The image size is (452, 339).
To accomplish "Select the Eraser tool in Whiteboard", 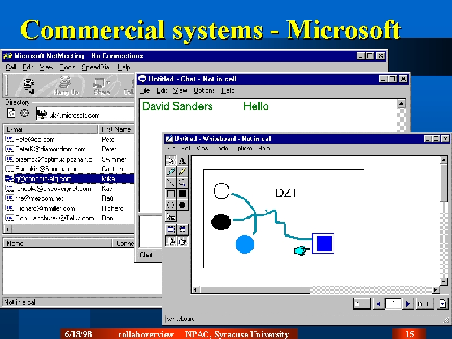I will pyautogui.click(x=171, y=216).
